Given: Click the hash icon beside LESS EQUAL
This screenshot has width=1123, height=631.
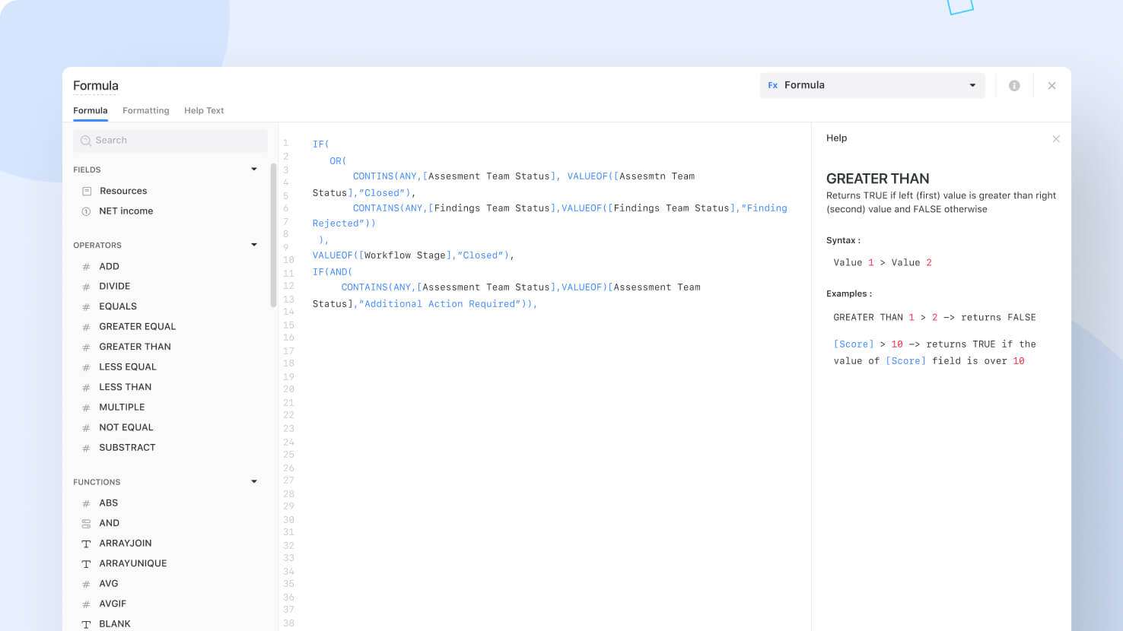Looking at the screenshot, I should pos(86,367).
